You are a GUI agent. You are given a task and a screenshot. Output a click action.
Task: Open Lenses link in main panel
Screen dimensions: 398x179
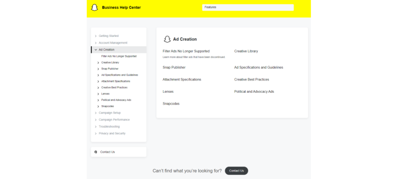coord(168,92)
